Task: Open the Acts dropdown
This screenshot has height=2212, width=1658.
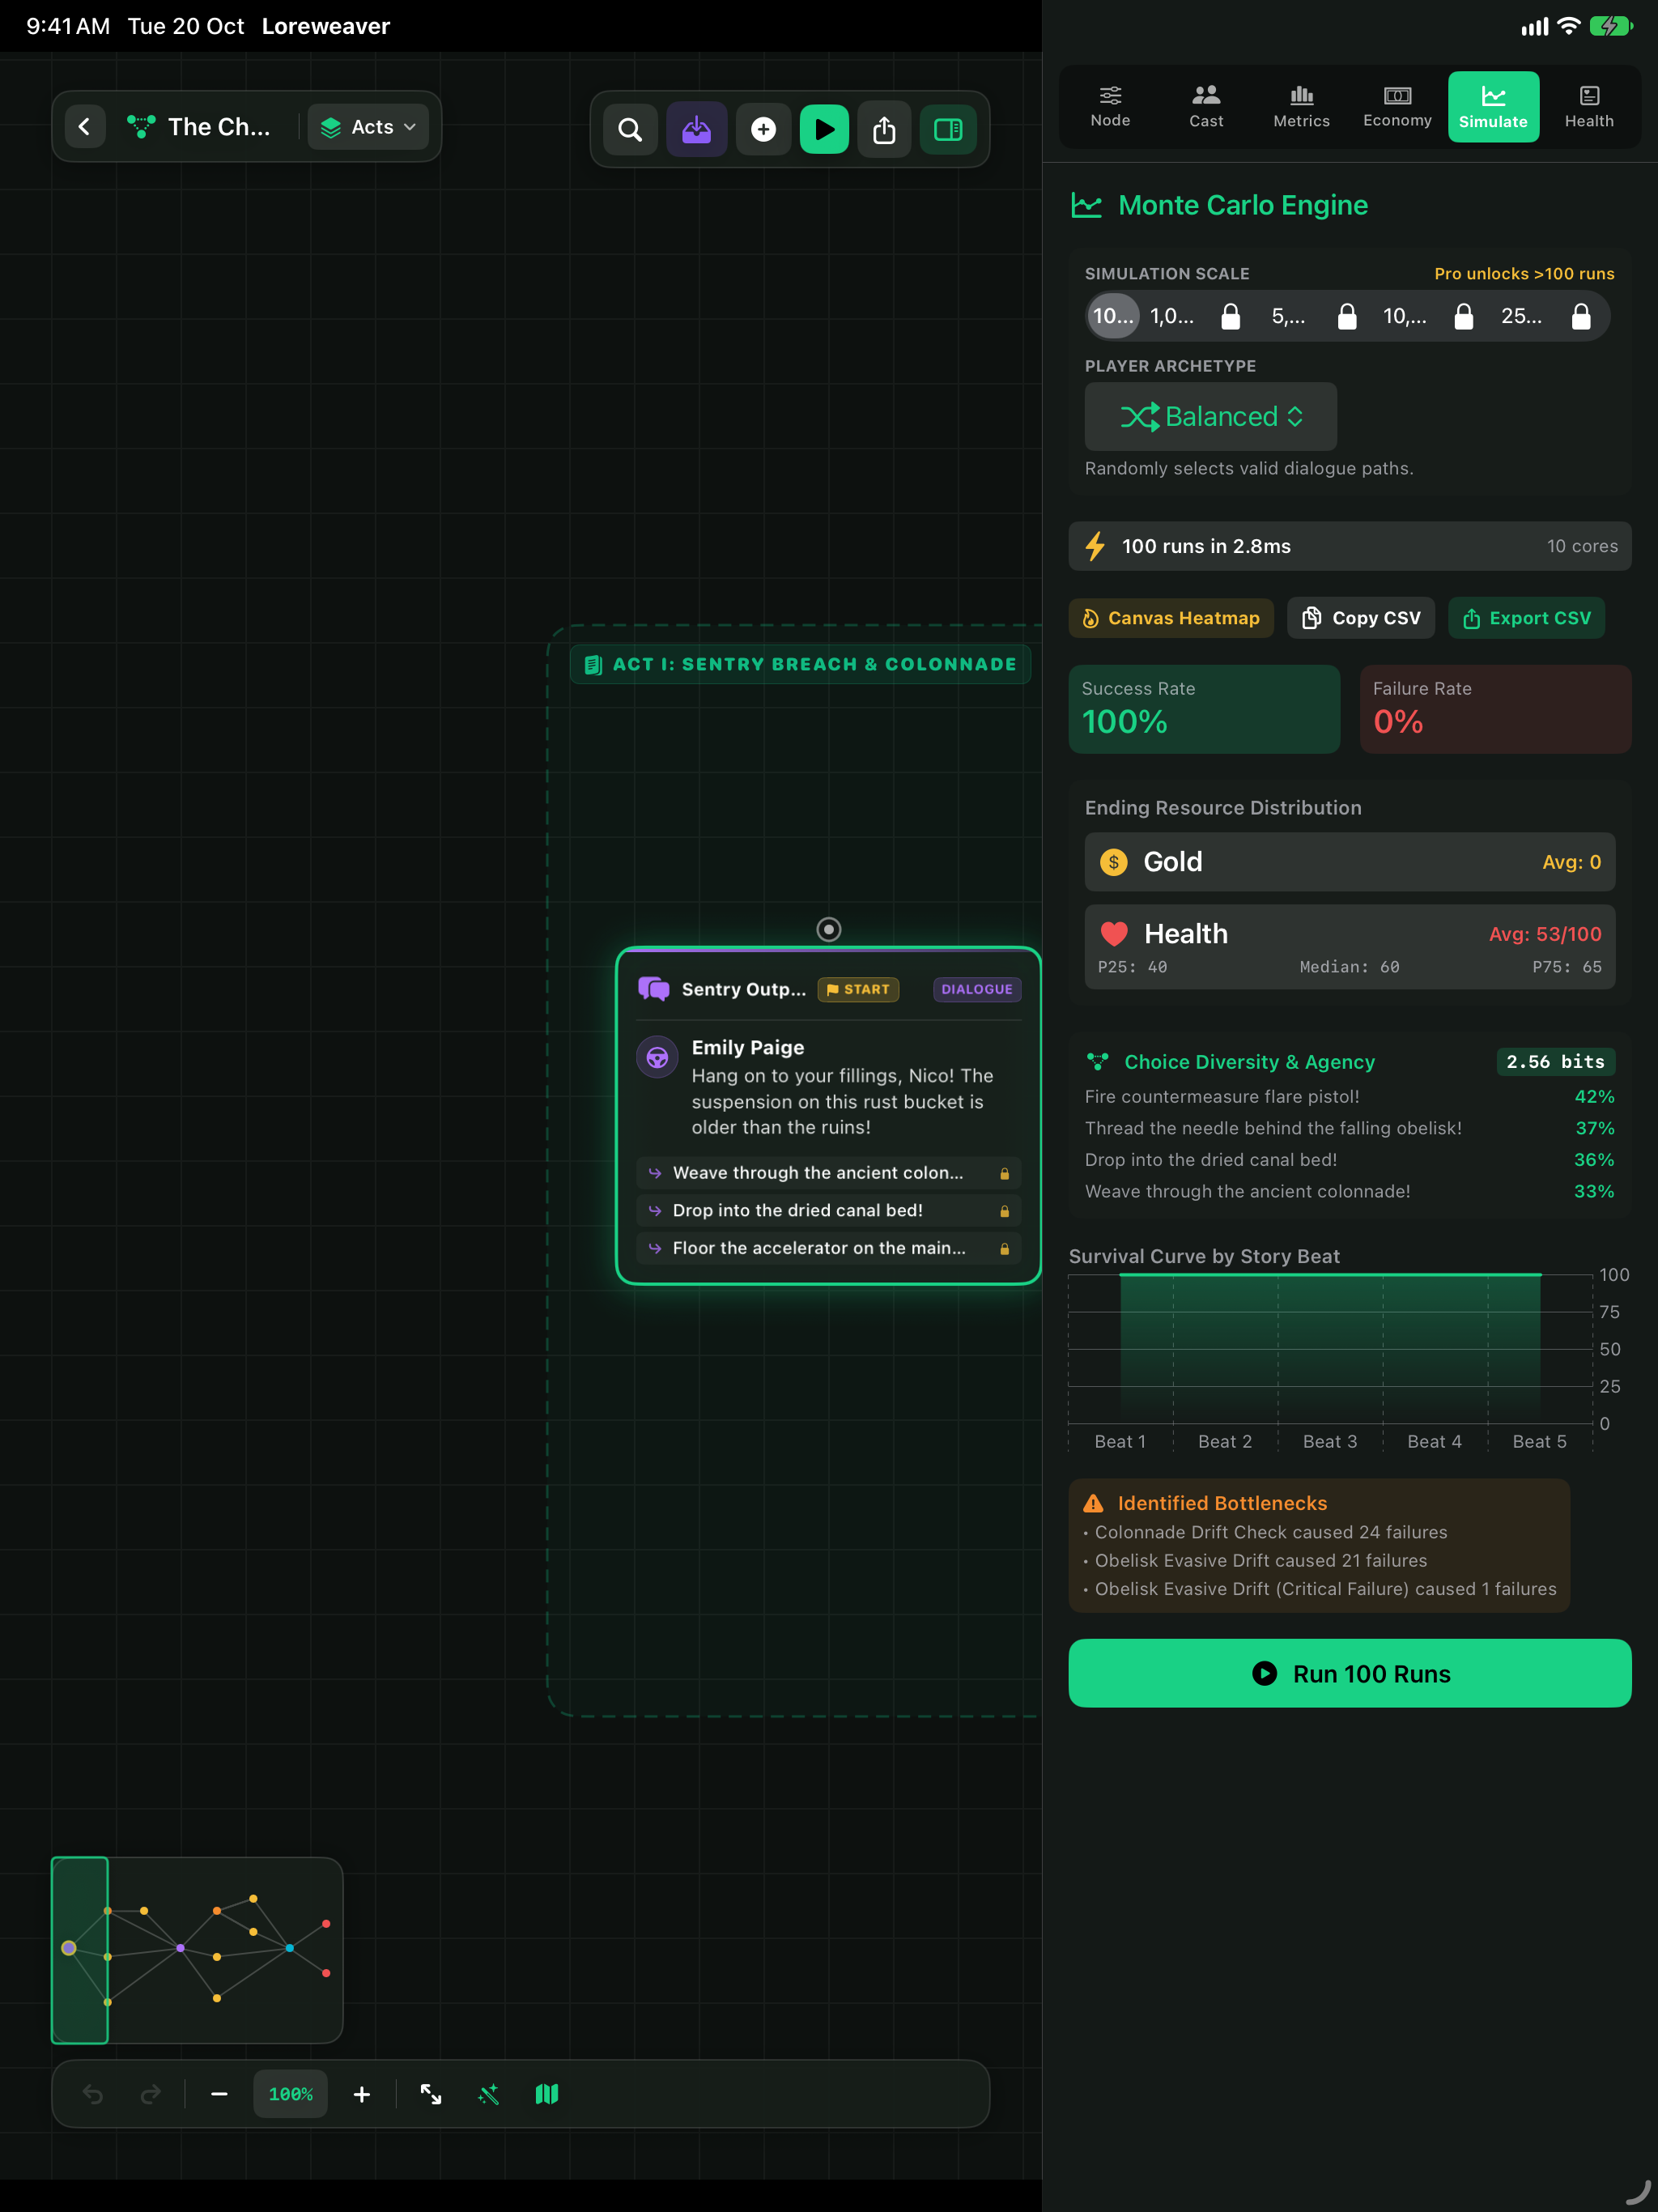Action: [368, 127]
